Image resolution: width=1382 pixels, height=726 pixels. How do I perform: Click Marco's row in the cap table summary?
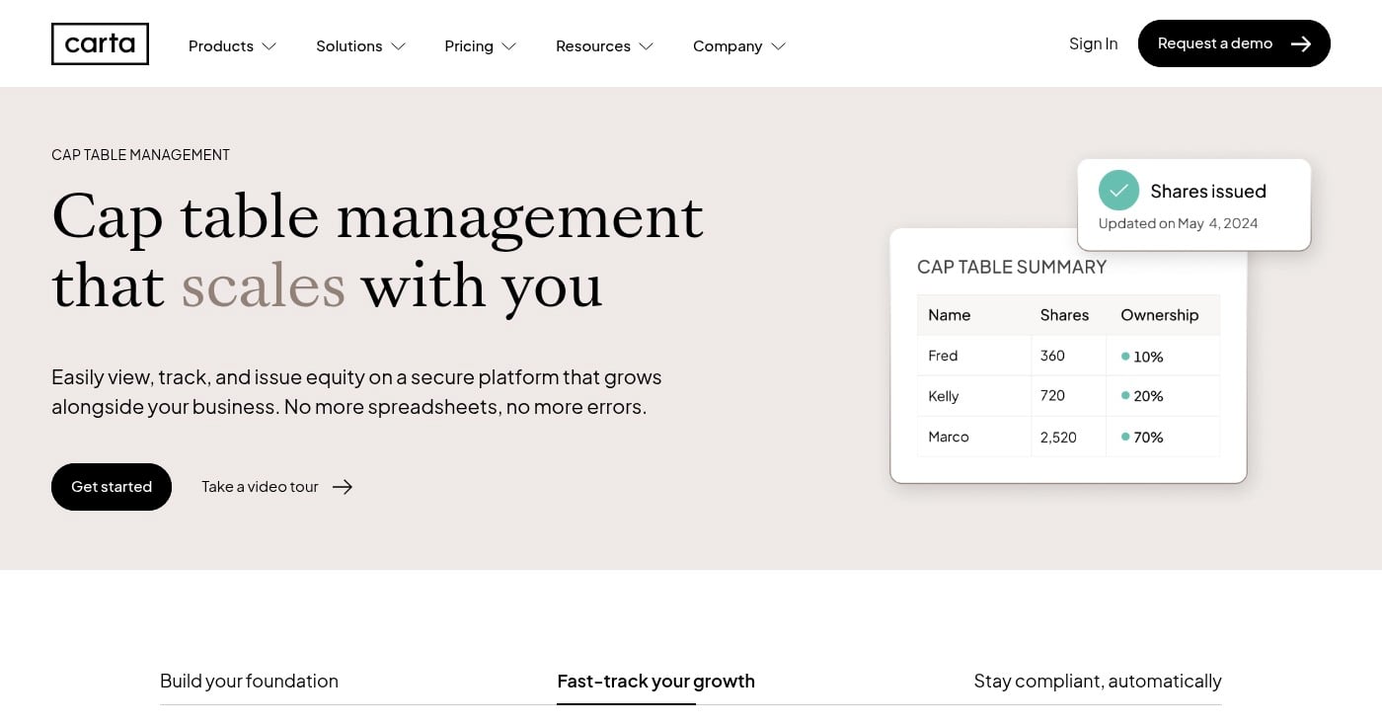coord(1068,436)
